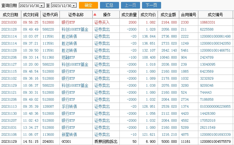This screenshot has height=145, width=234.
Task: Click the 合同编号 column header
Action: point(189,15)
